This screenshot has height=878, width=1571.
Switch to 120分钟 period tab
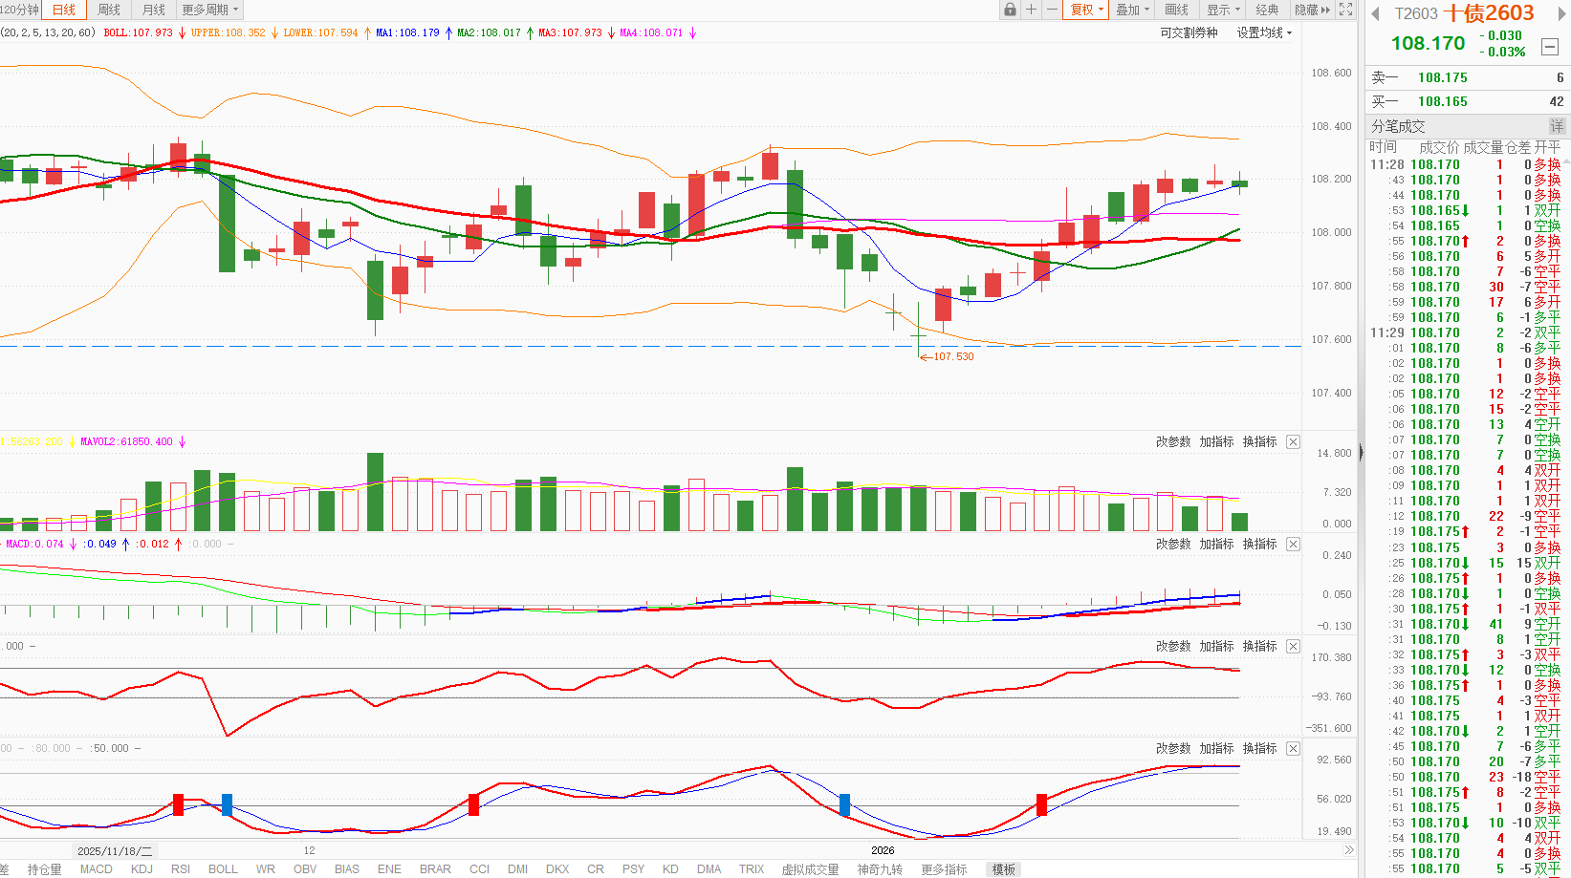[x=20, y=10]
